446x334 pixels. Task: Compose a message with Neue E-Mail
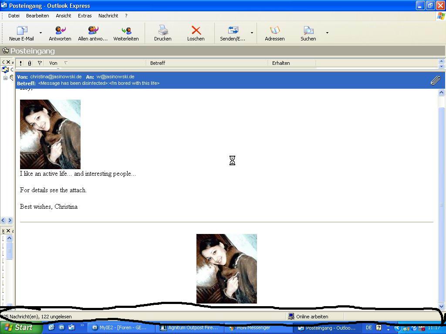click(21, 33)
